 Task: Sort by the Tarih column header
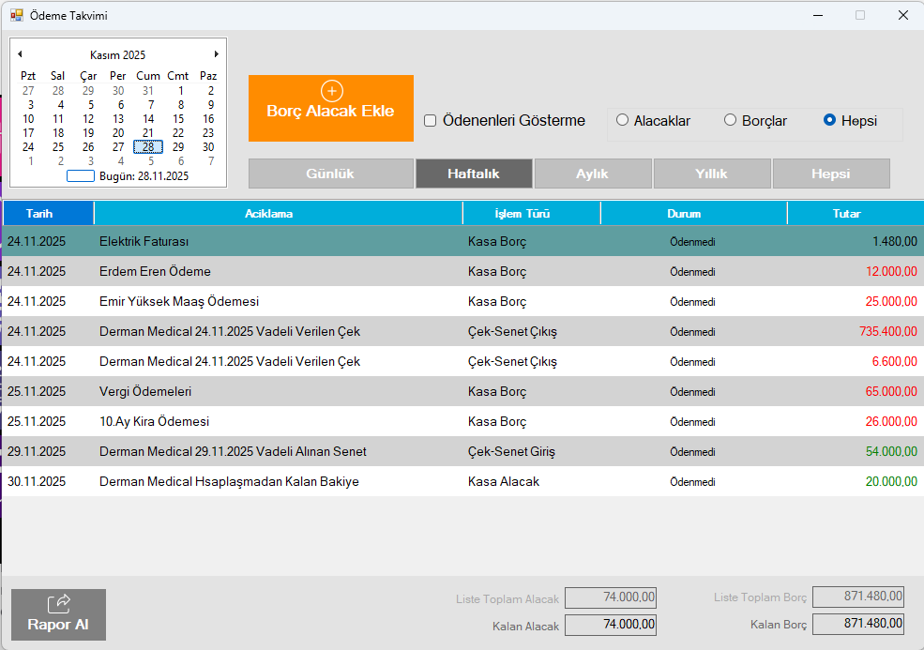point(39,213)
